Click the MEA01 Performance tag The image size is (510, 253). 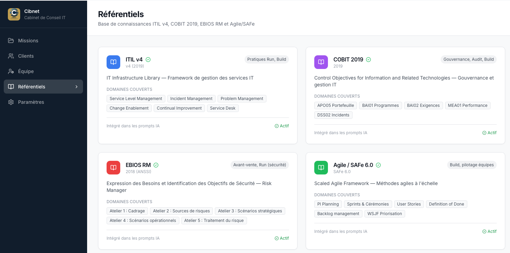(x=468, y=106)
